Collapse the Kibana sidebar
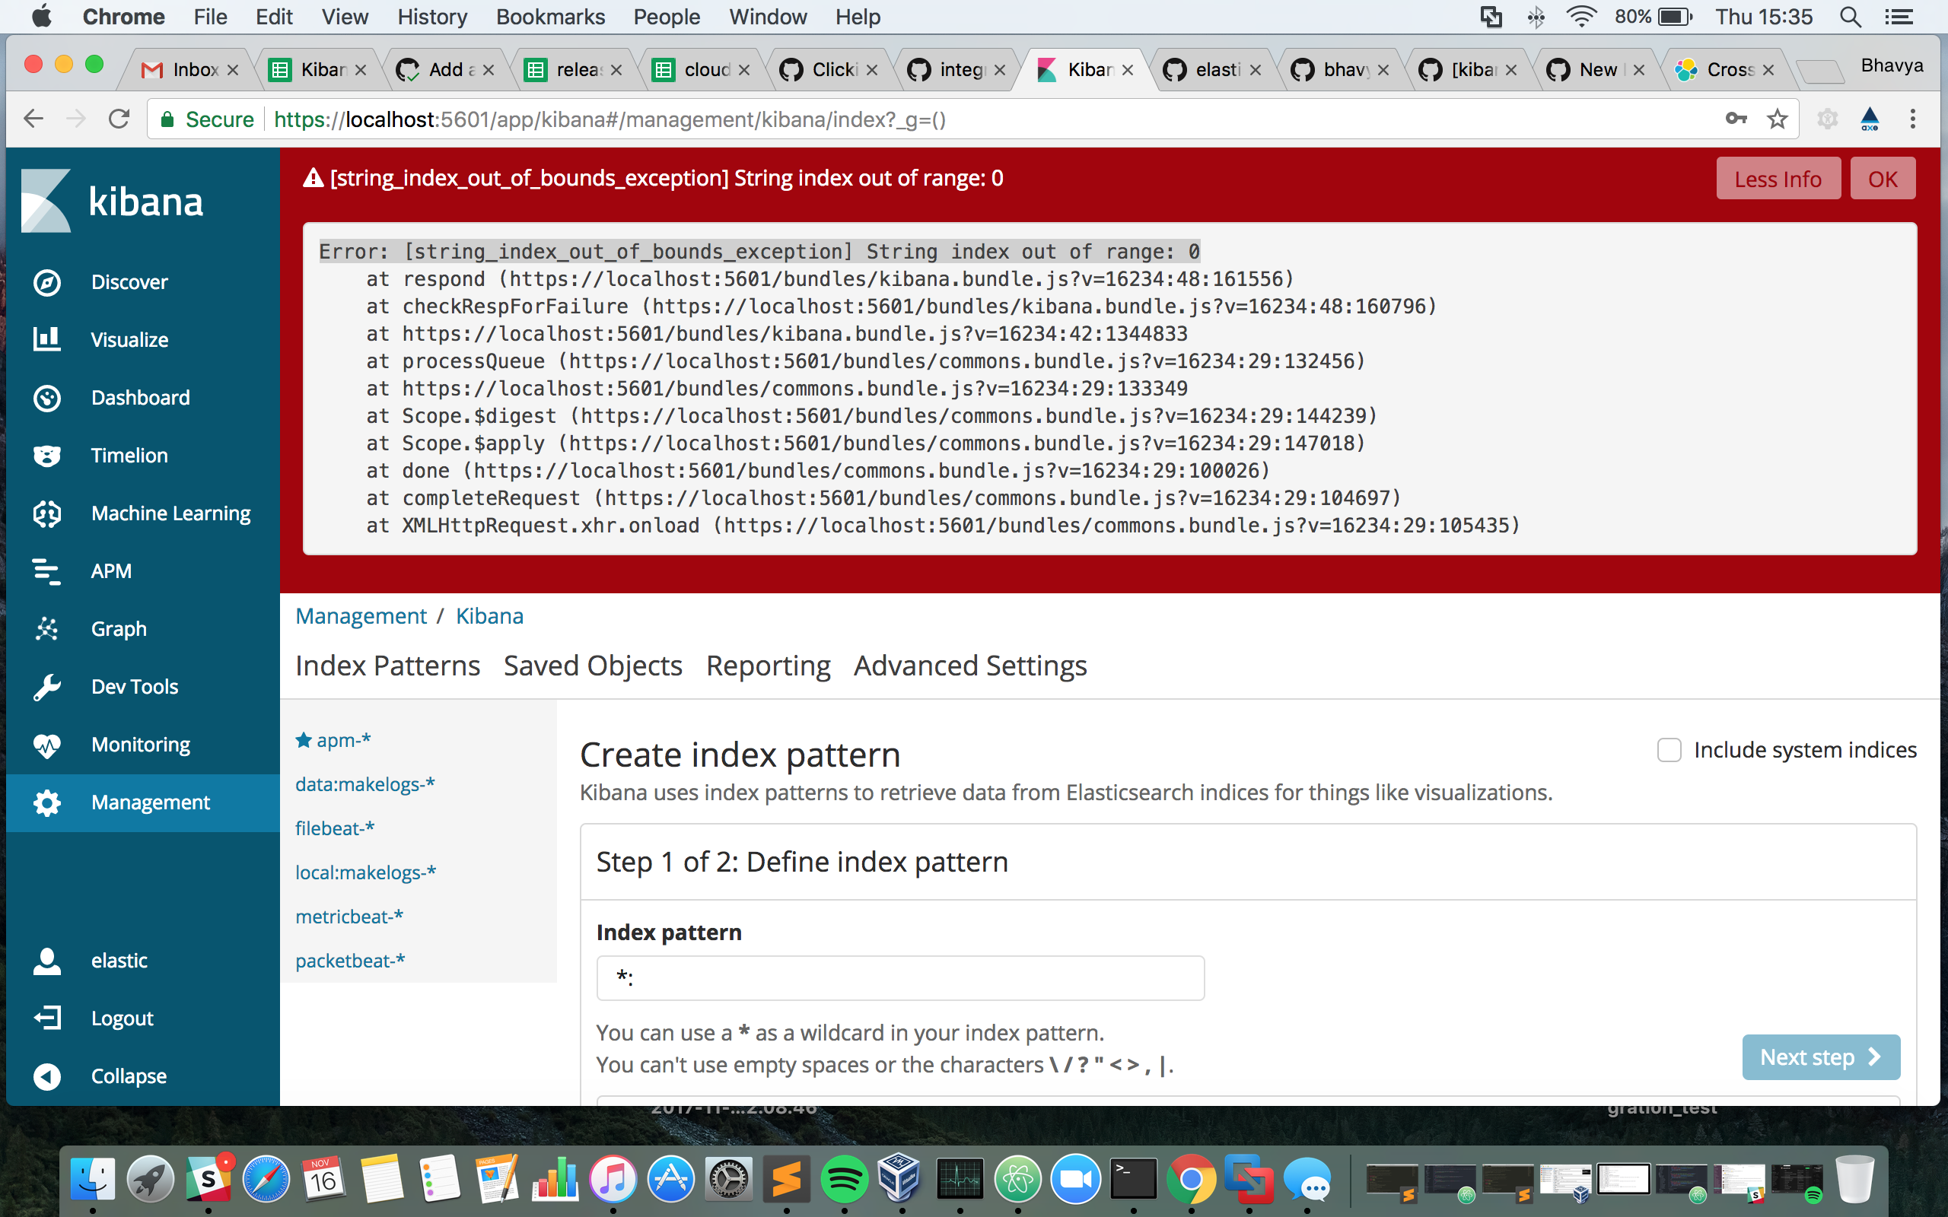Screen dimensions: 1948x1217 click(x=127, y=1076)
